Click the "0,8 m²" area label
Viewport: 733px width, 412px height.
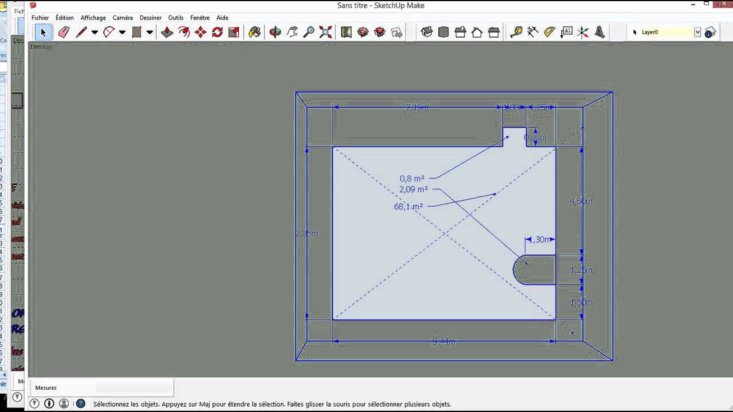(x=412, y=179)
